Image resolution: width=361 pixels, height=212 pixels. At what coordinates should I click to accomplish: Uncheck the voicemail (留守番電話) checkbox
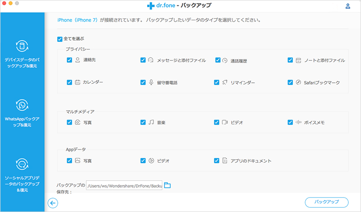point(143,82)
